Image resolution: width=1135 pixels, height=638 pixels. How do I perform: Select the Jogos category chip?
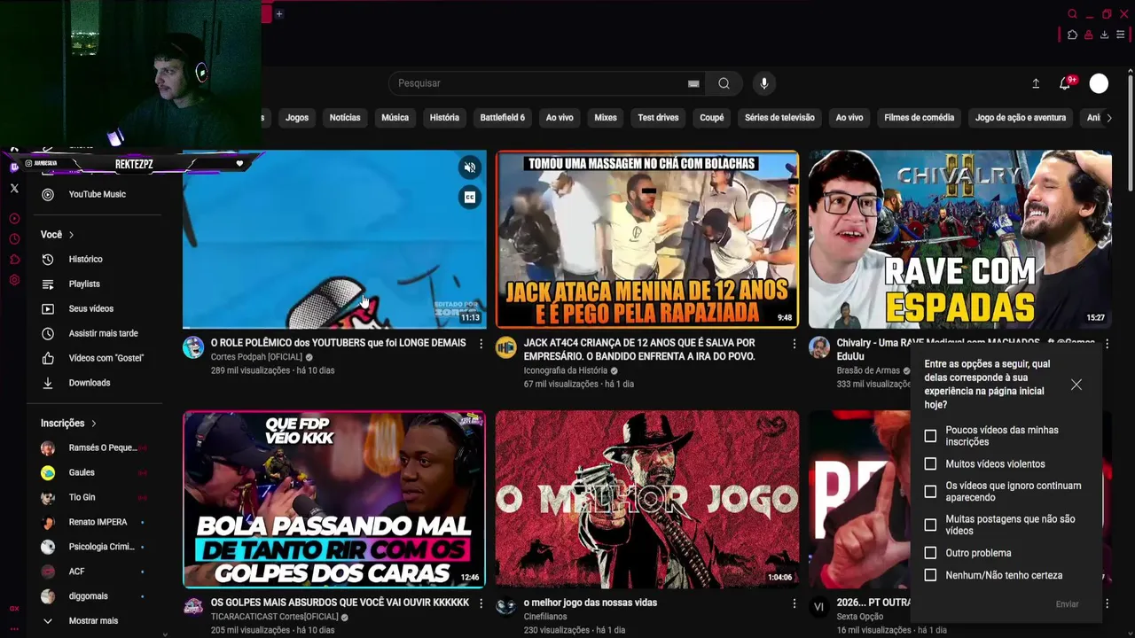297,118
